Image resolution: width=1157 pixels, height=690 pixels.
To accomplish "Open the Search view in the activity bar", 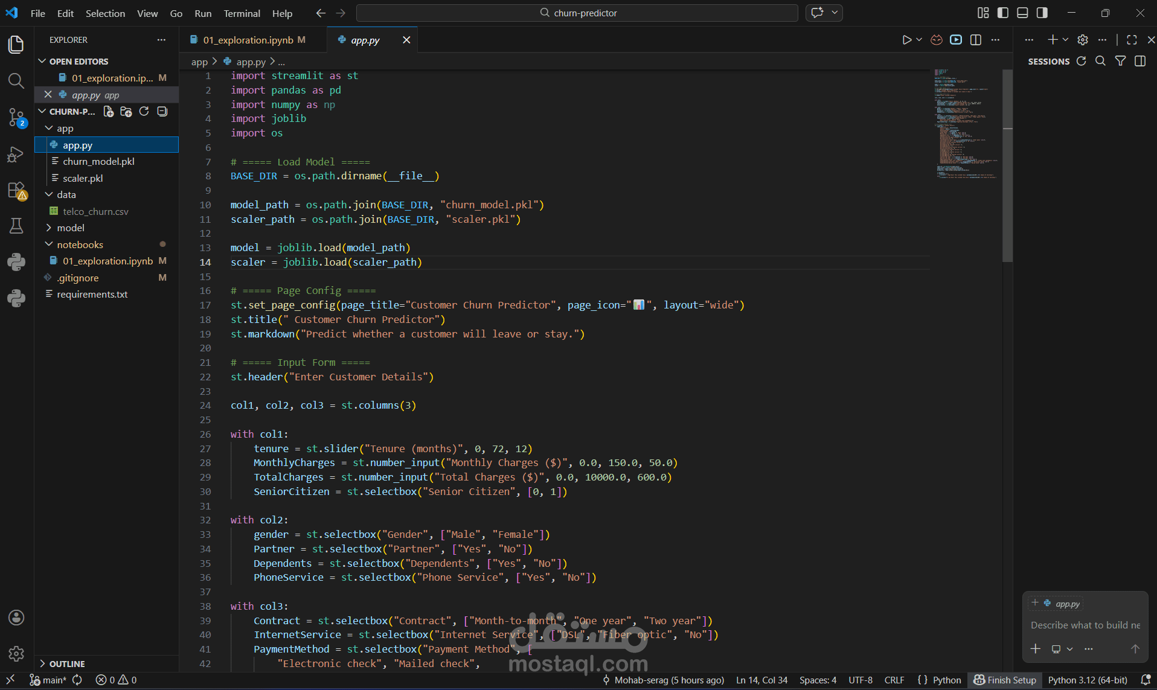I will (x=16, y=81).
